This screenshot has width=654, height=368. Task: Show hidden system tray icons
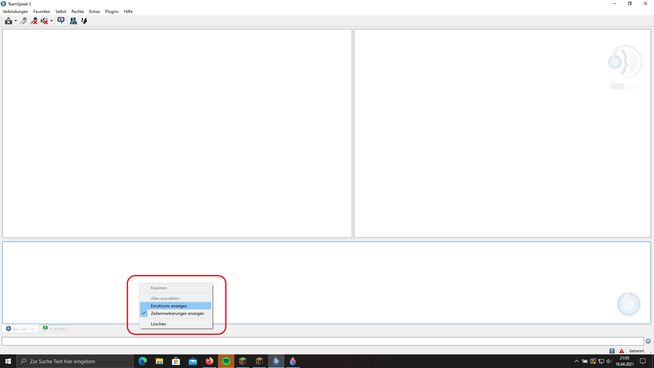[577, 361]
